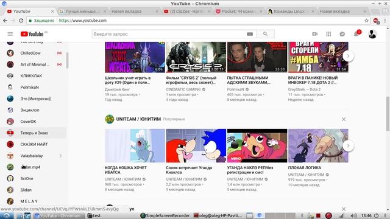Screen dimensions: 390x219
Task: Open the КОГДА КОШКА ХОЧЕТ ИБАТСА thumbnail
Action: [135, 145]
